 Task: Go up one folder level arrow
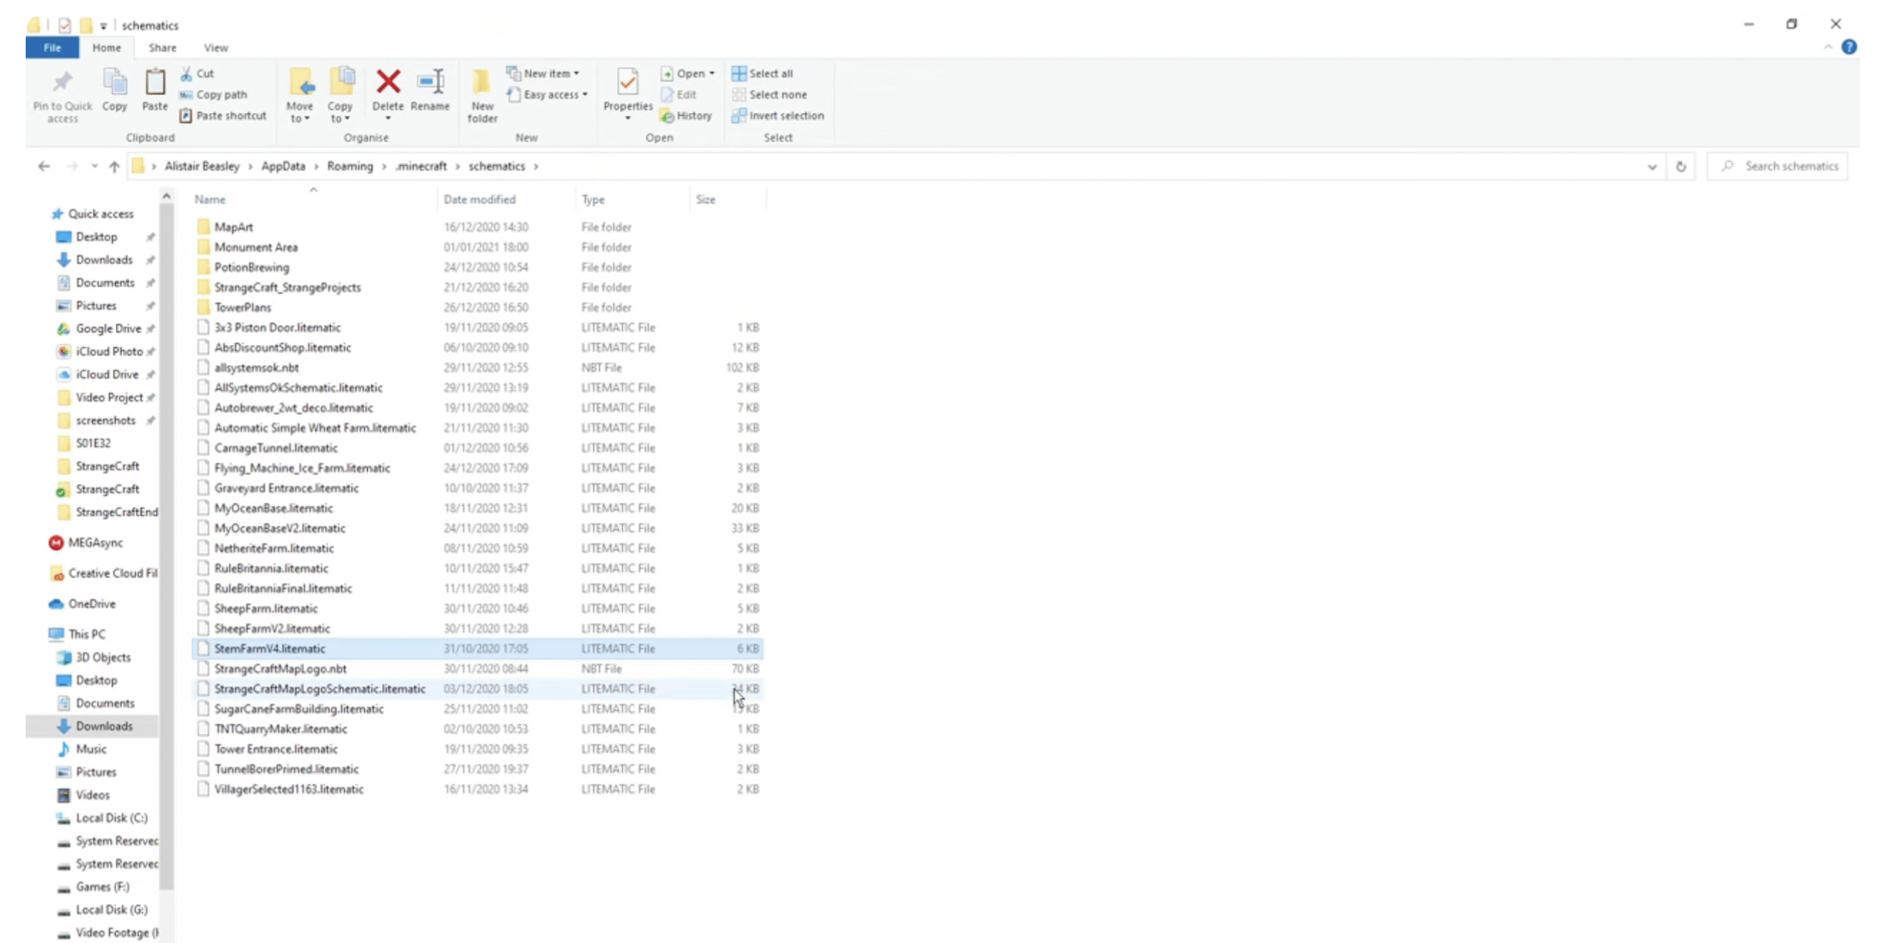tap(114, 167)
